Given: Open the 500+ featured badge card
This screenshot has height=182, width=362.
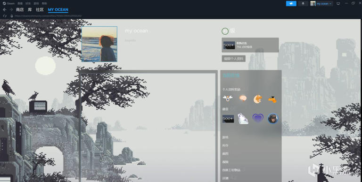Looking at the screenshot, I should [x=250, y=45].
